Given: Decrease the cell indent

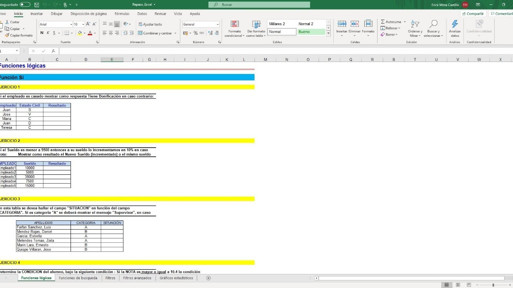Looking at the screenshot, I should (125, 33).
